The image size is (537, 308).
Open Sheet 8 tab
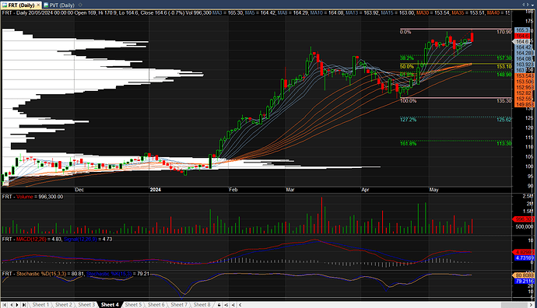202,305
